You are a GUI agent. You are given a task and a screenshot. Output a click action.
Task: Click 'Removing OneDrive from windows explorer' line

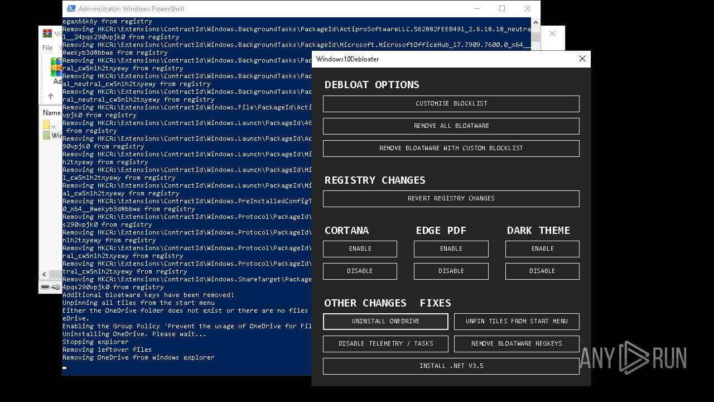coord(138,357)
